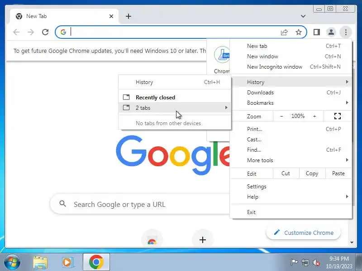Viewport: 362px width, 271px height.
Task: Choose Cast... from the menu
Action: point(291,140)
